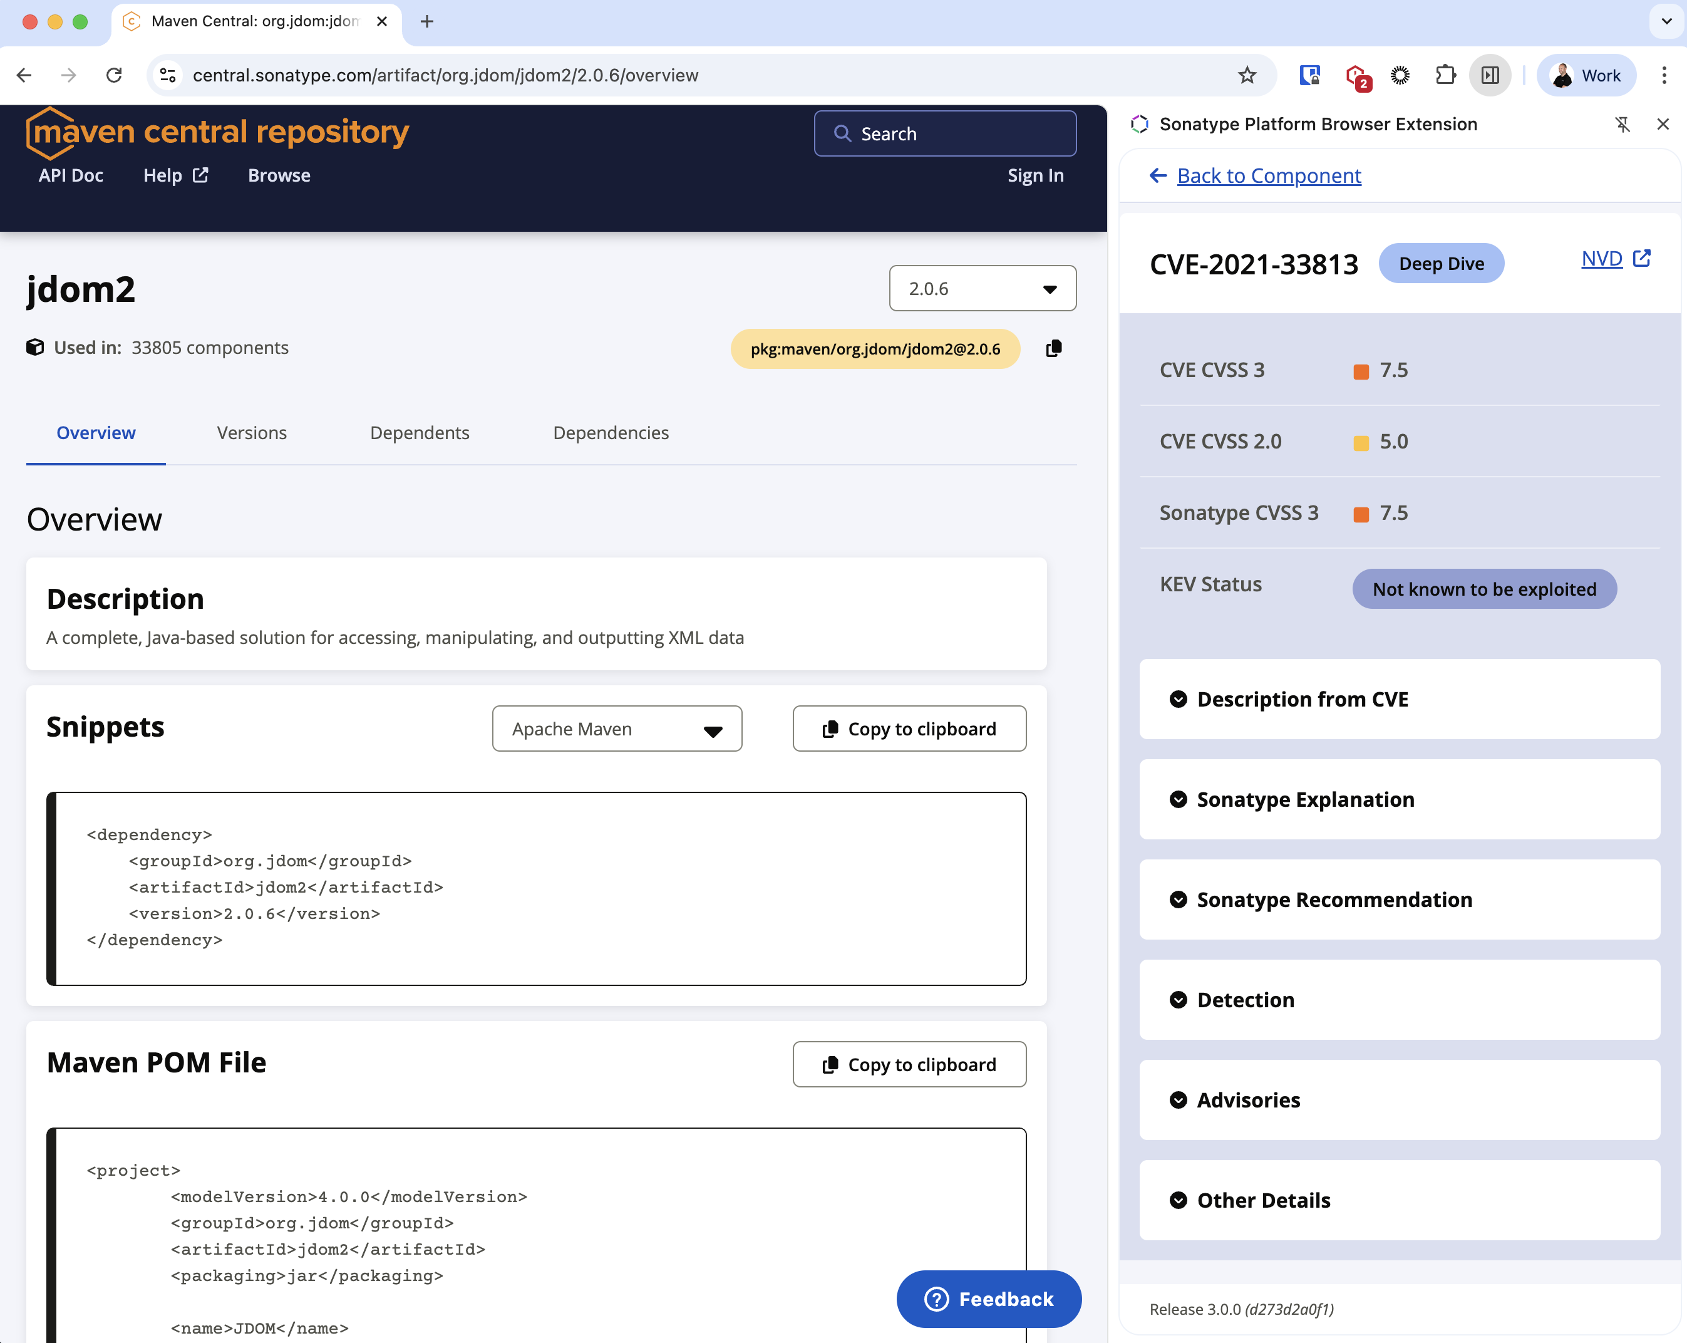Click the browser forward arrow
This screenshot has width=1687, height=1343.
pos(69,75)
